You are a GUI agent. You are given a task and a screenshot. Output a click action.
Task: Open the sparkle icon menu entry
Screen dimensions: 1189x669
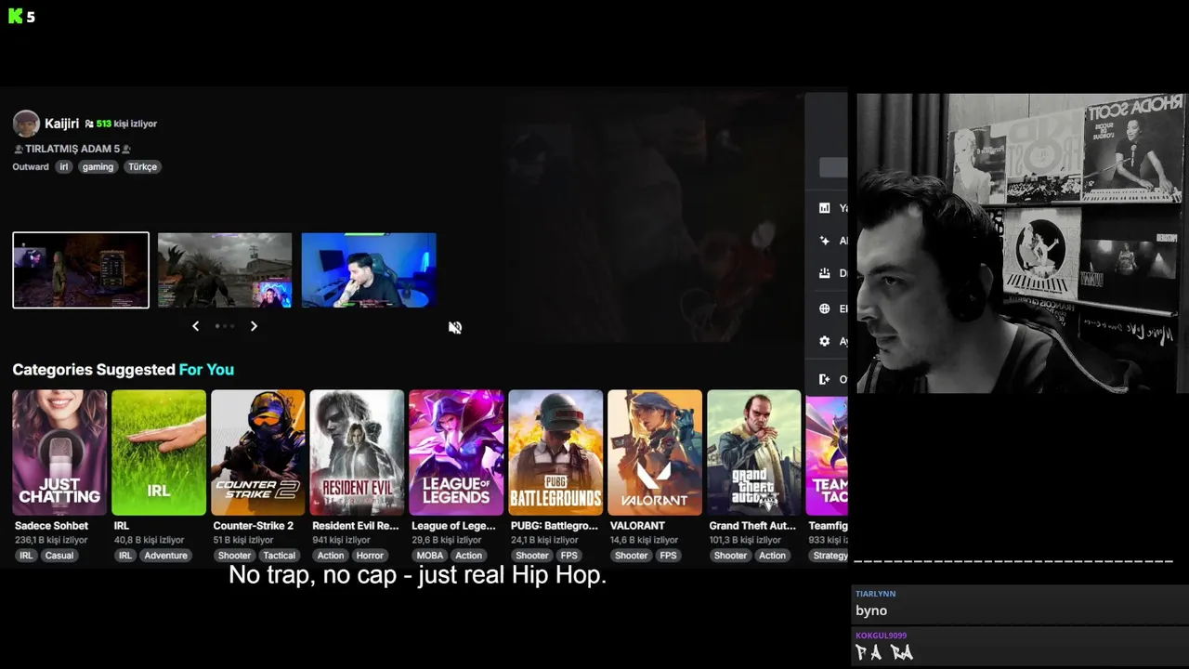pyautogui.click(x=824, y=241)
